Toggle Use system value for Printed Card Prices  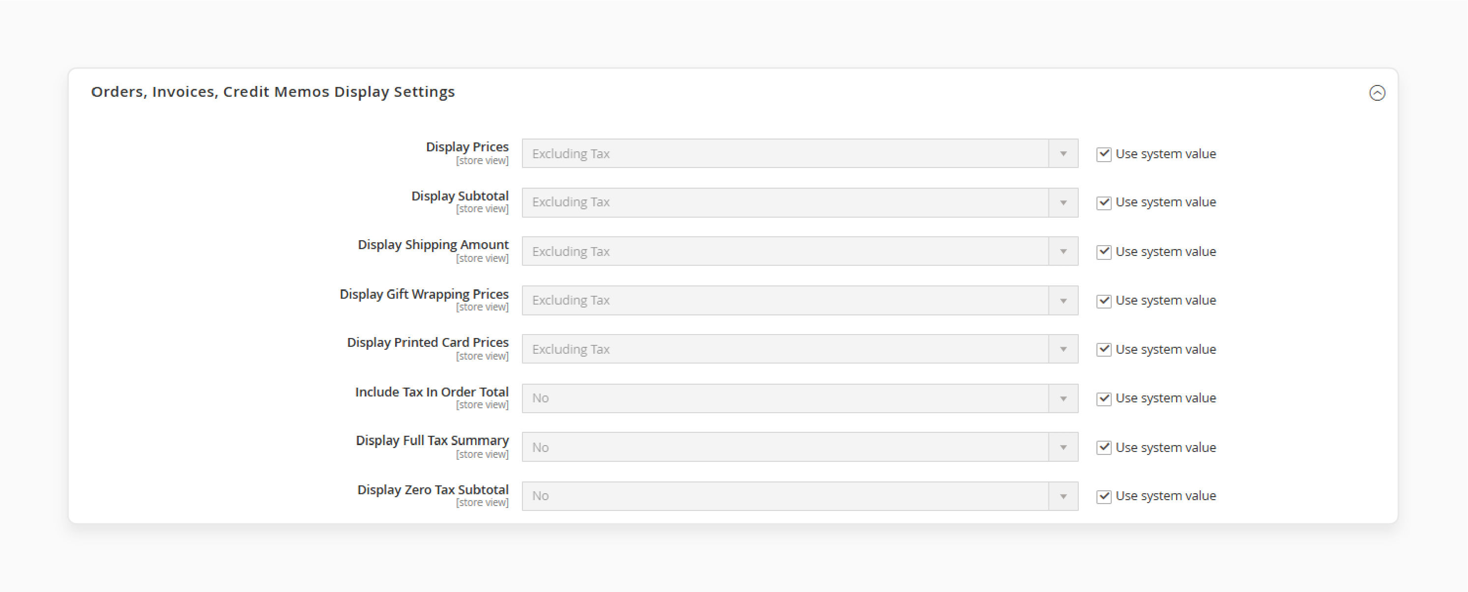coord(1104,349)
